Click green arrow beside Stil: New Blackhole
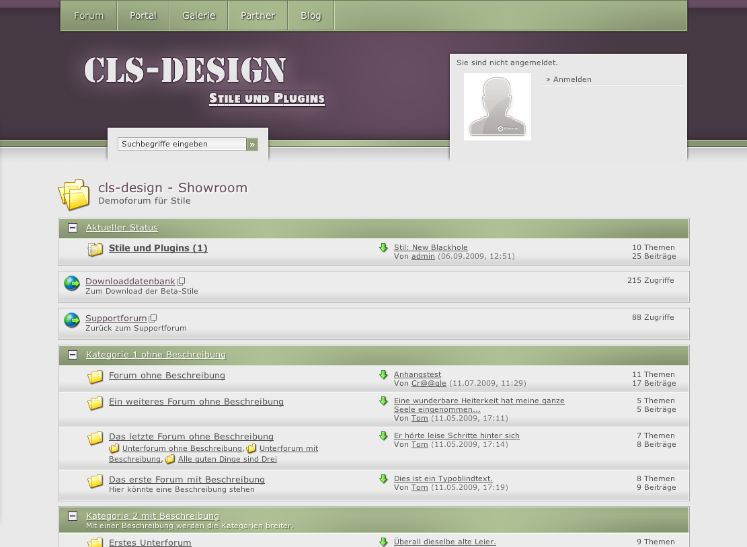This screenshot has width=747, height=547. 383,248
